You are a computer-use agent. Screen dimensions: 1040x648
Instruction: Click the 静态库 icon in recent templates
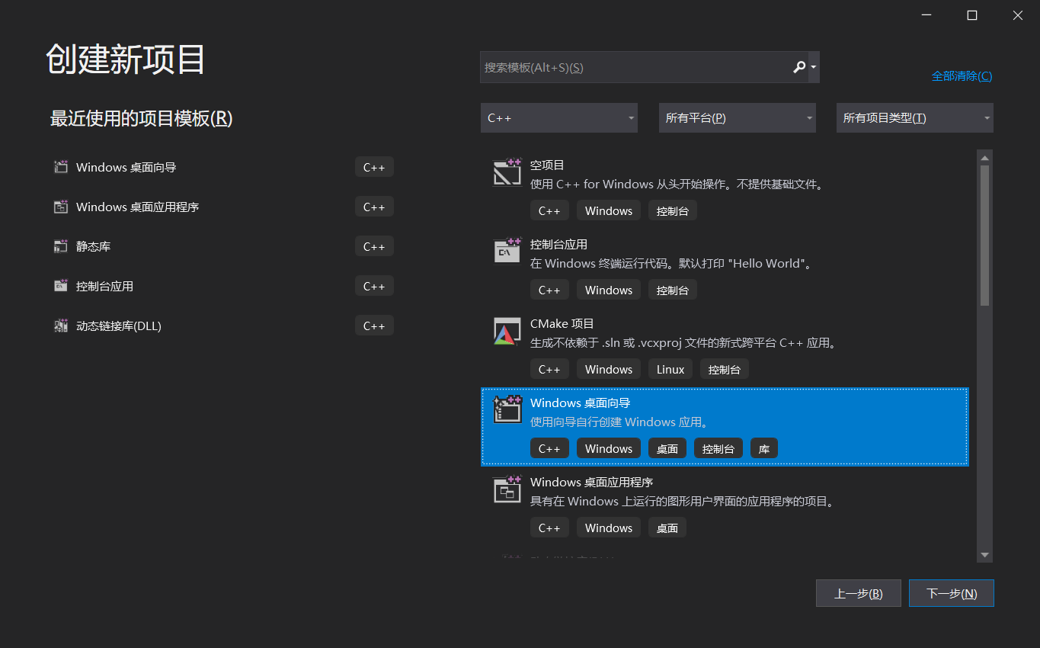[x=60, y=245]
